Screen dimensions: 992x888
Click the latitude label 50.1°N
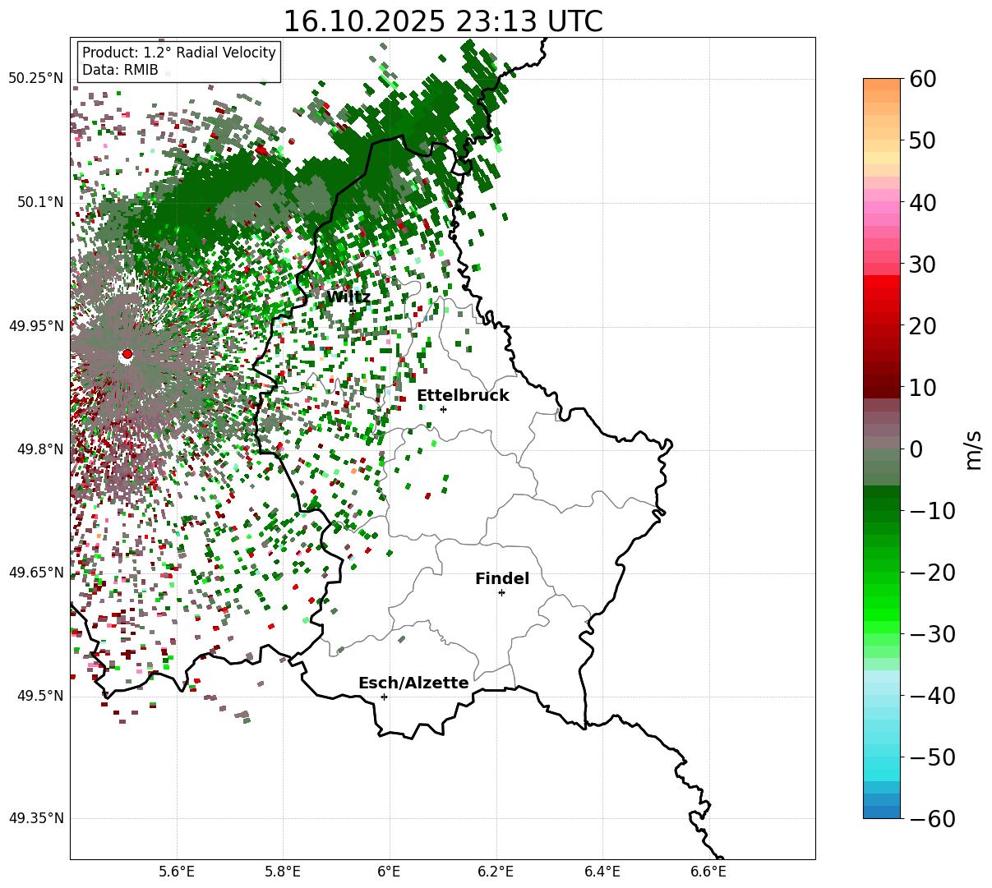[39, 202]
